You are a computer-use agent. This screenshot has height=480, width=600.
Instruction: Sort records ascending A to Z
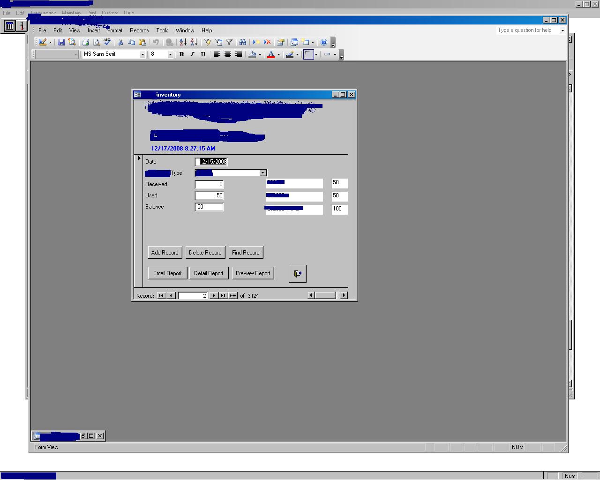pos(183,42)
